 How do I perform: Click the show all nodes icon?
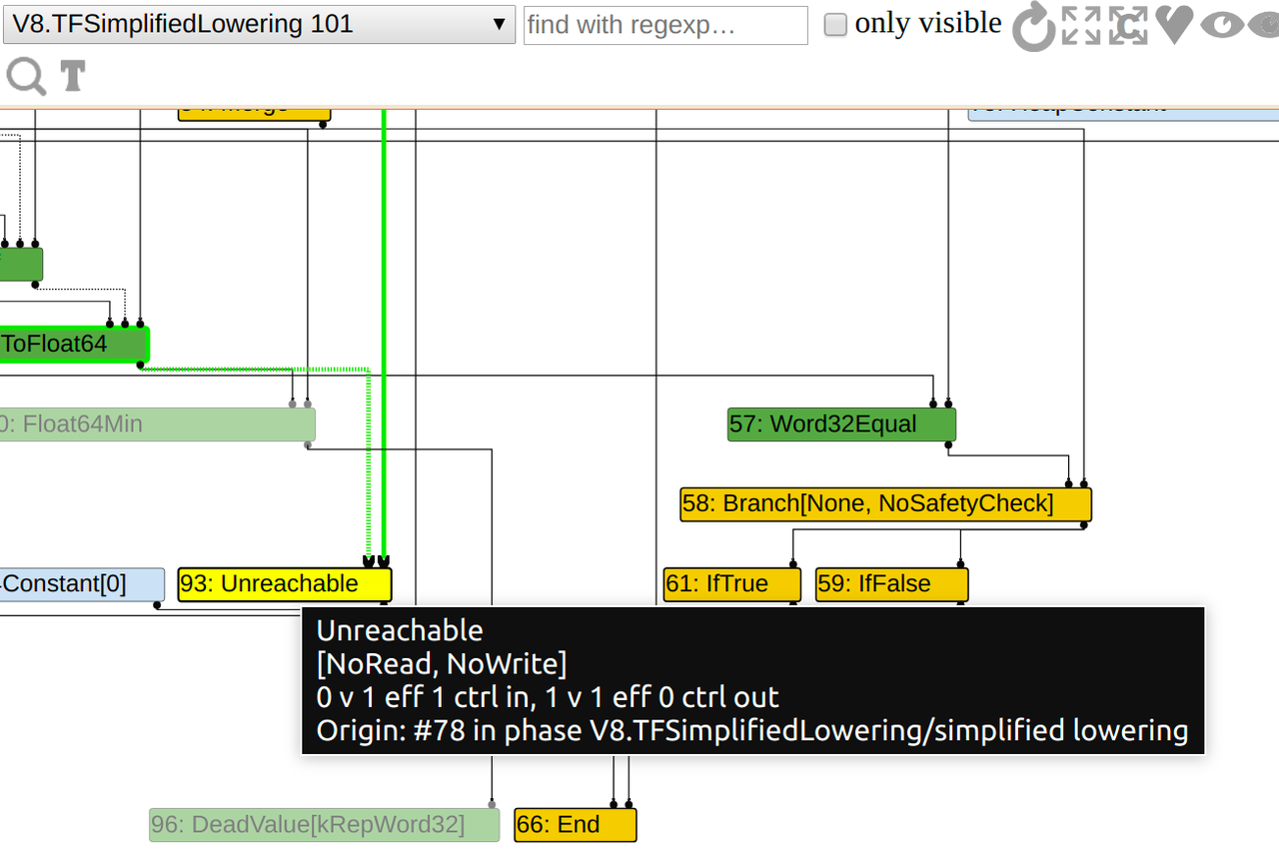[x=1081, y=25]
